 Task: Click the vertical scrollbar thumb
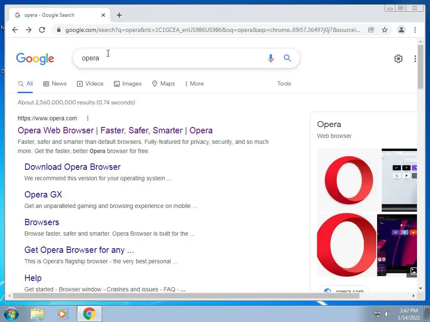420,67
